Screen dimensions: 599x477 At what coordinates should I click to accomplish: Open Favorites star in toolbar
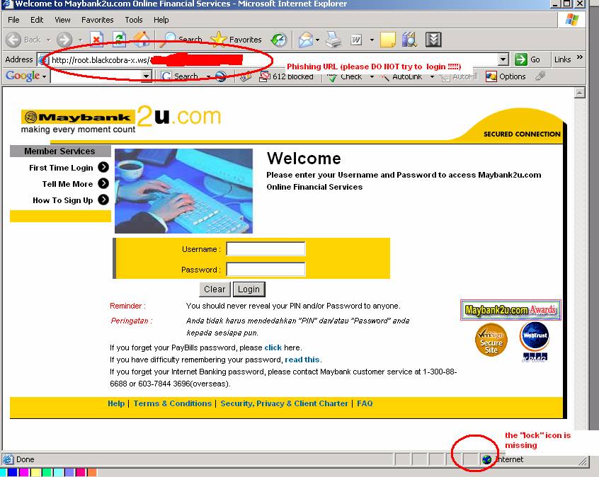point(236,40)
